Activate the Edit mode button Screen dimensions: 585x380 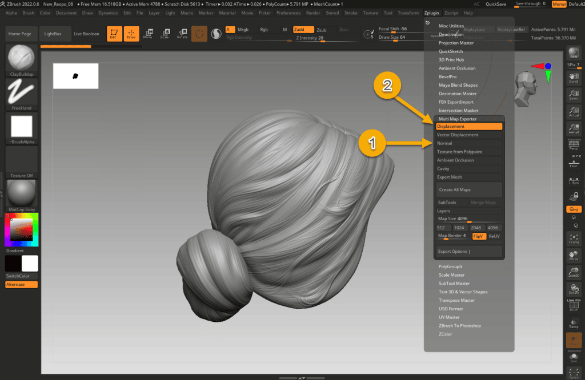[x=114, y=34]
